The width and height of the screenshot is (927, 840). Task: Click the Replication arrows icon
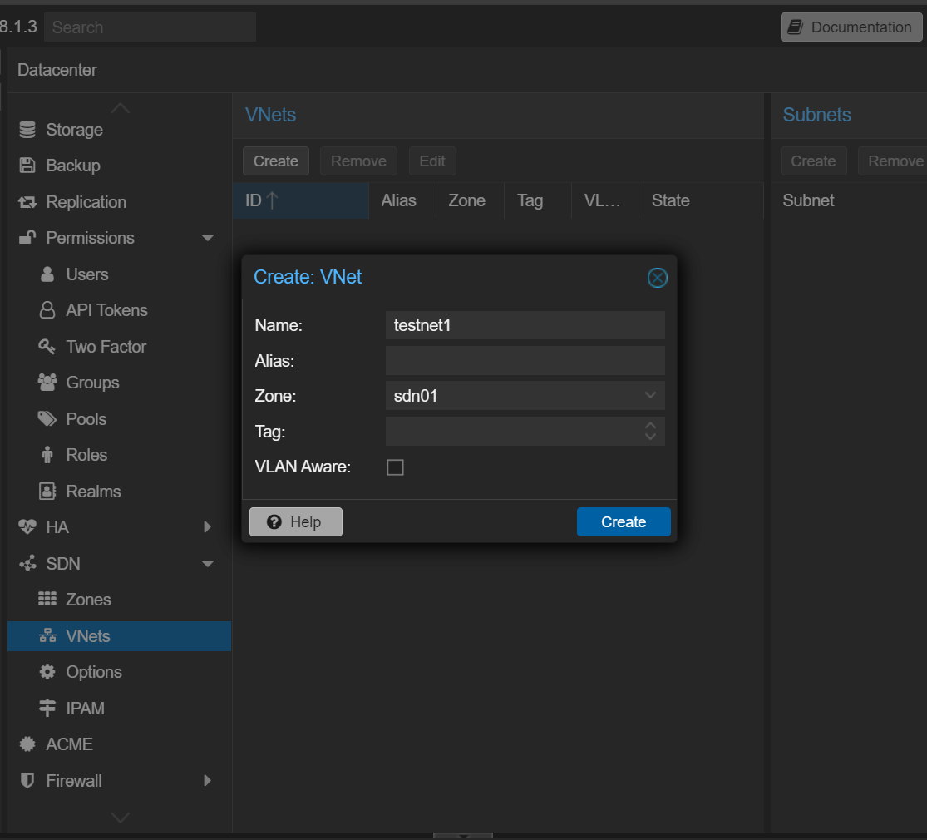coord(27,202)
